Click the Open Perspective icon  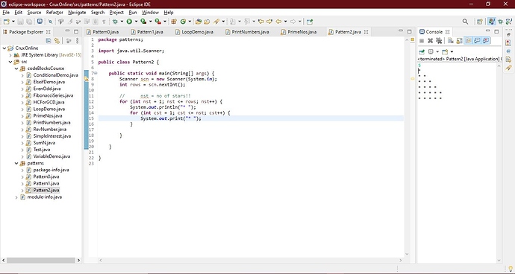(479, 22)
